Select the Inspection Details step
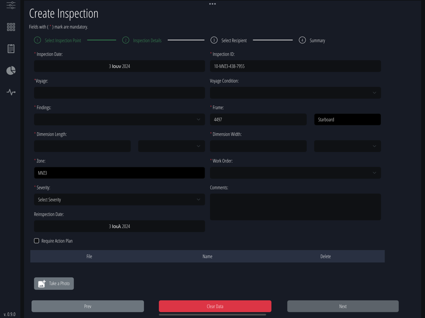 tap(142, 40)
